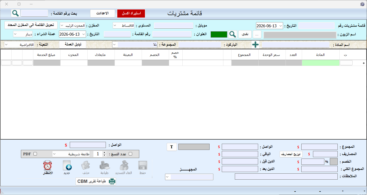This screenshot has height=195, width=367.
Task: Click the T button near totals
Action: click(172, 147)
